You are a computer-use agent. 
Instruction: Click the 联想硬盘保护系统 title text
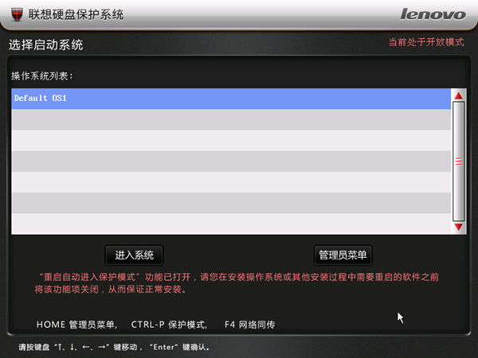tap(76, 14)
